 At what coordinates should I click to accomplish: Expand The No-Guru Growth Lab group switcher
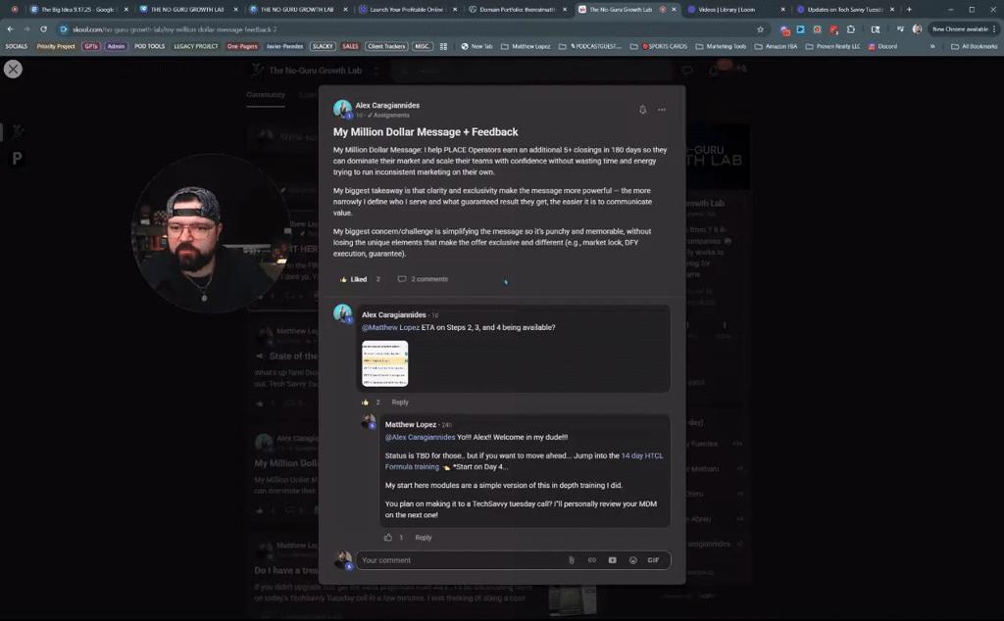coord(376,71)
